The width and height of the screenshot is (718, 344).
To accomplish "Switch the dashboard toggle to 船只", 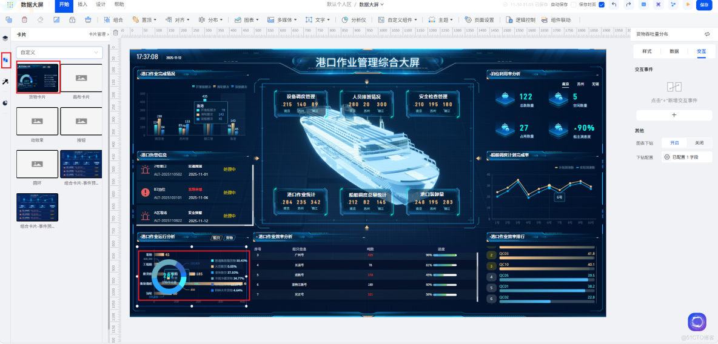I will coord(216,238).
